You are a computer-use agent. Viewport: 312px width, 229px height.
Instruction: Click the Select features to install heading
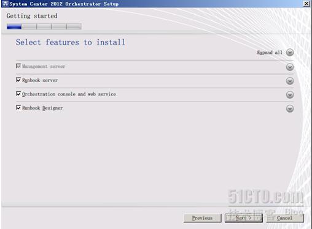(x=71, y=42)
